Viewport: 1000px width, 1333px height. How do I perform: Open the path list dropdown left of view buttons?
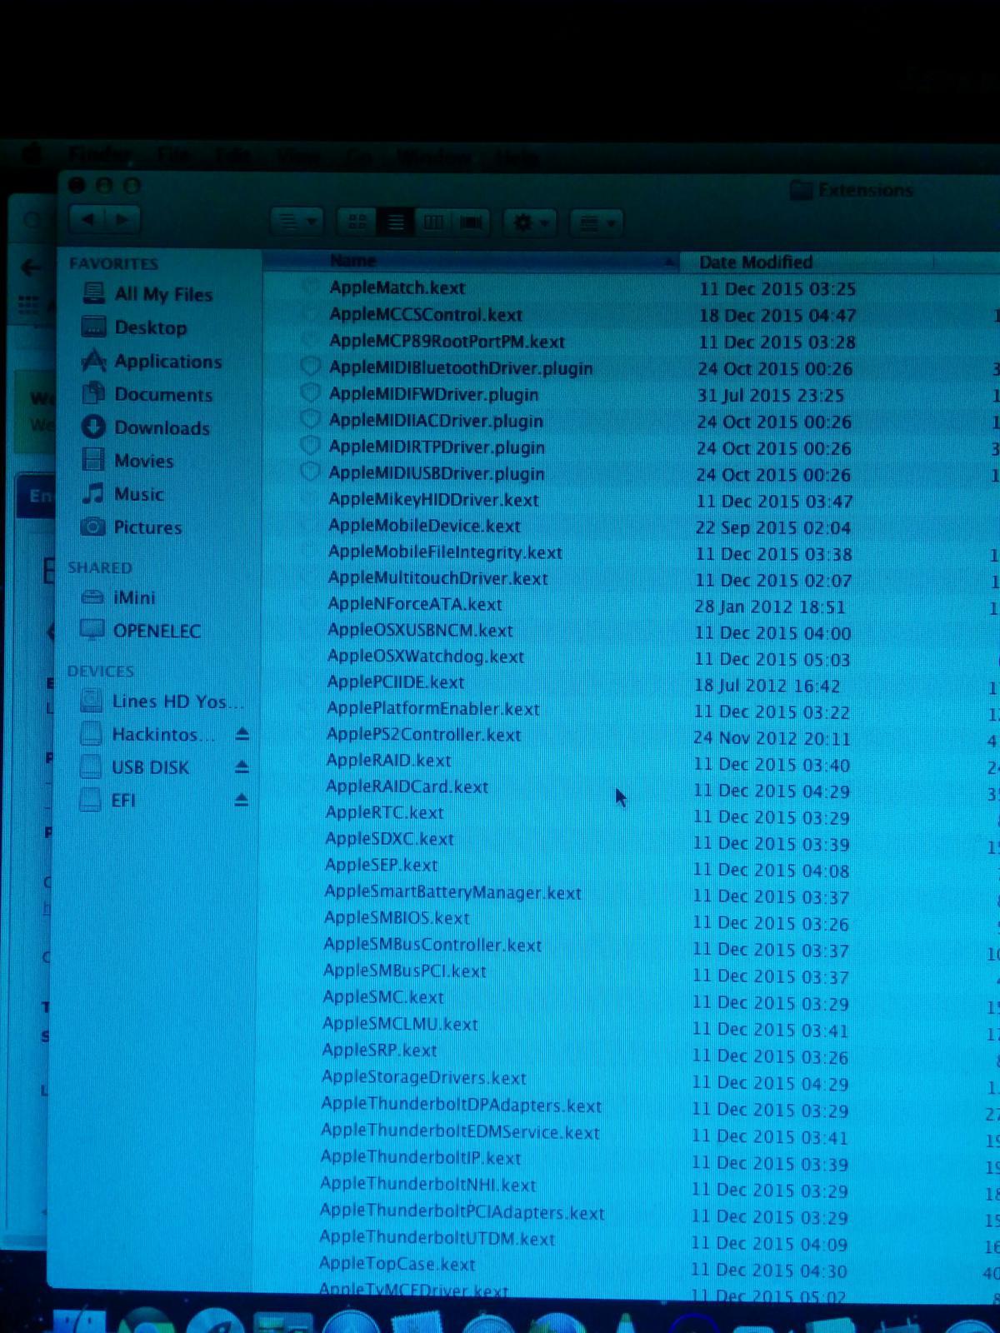[297, 221]
